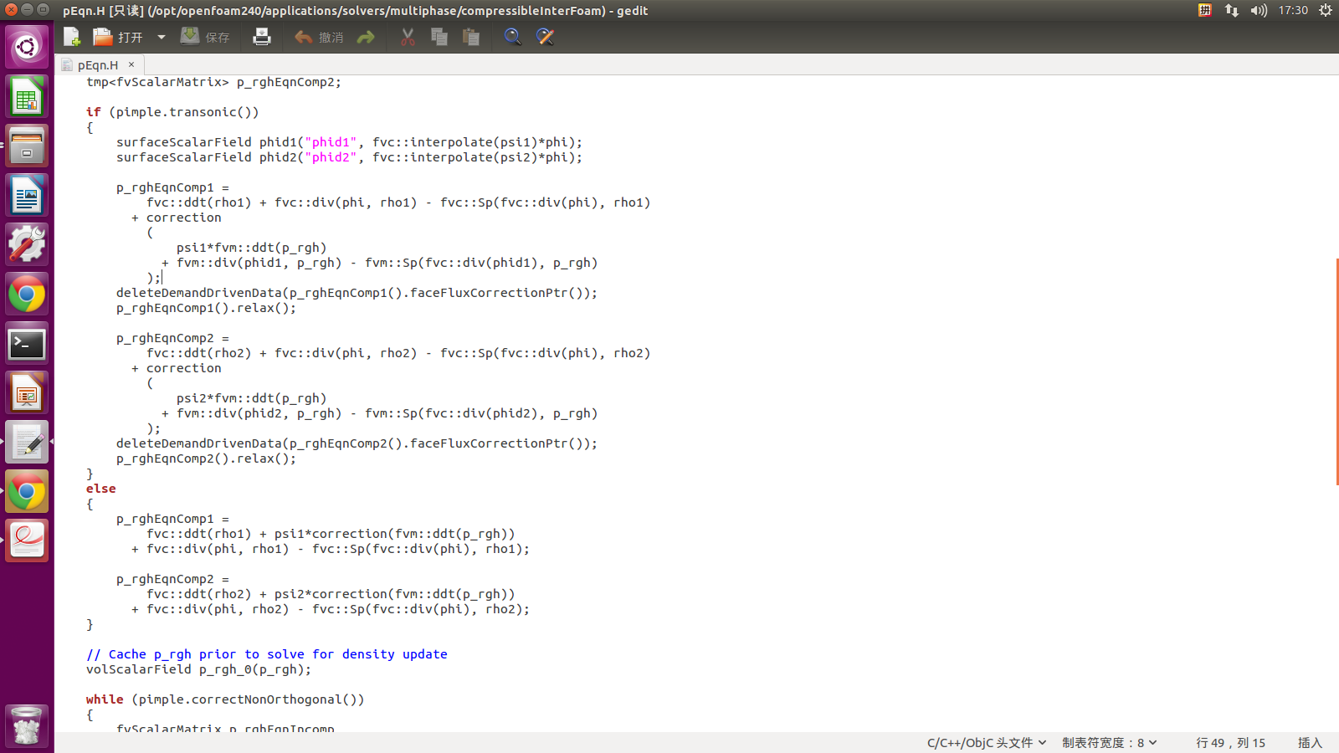Place cursor on the else keyword line
The height and width of the screenshot is (753, 1339).
coord(101,489)
